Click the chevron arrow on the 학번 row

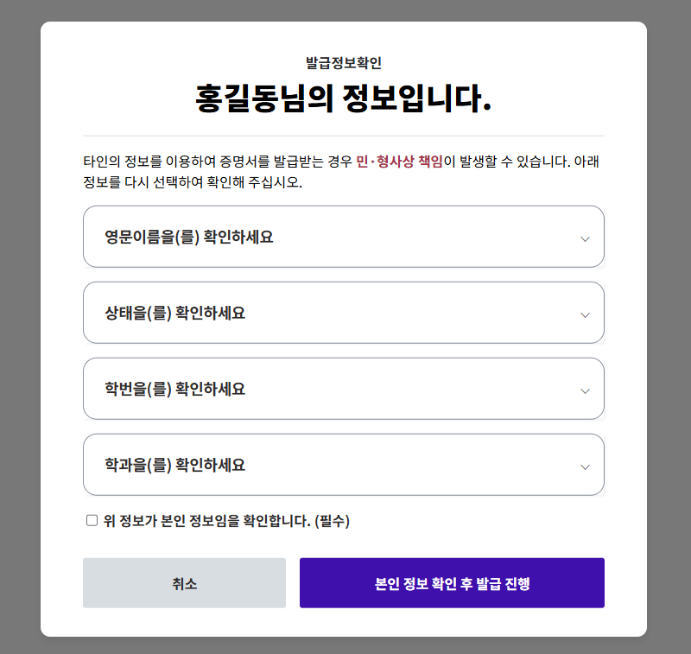tap(585, 390)
